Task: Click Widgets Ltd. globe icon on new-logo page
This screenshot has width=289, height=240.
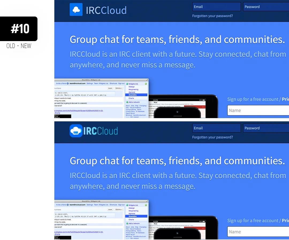Action: [127, 205]
